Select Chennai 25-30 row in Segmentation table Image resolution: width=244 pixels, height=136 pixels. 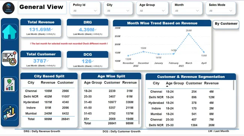click(x=184, y=119)
